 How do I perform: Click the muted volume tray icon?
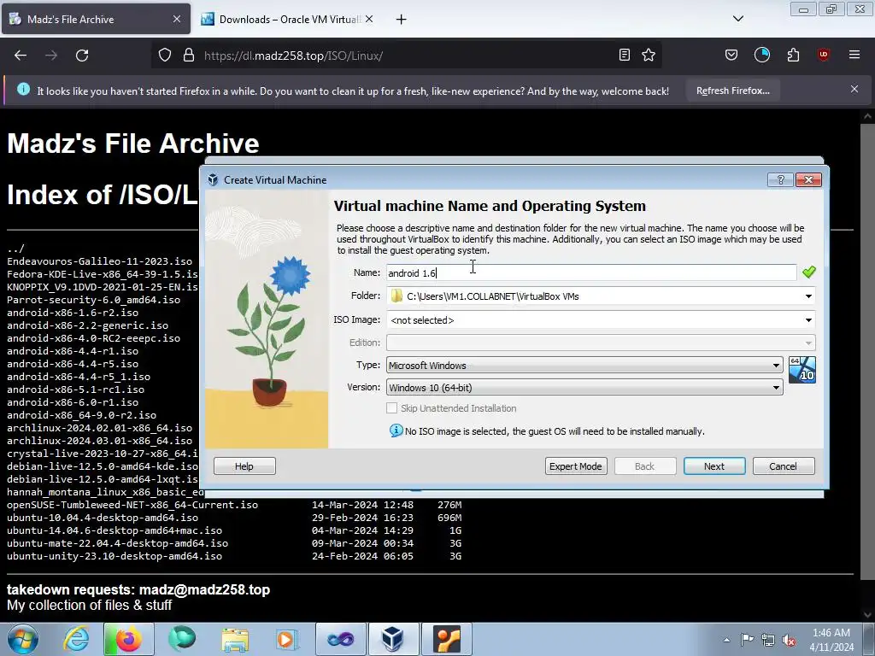(x=789, y=640)
